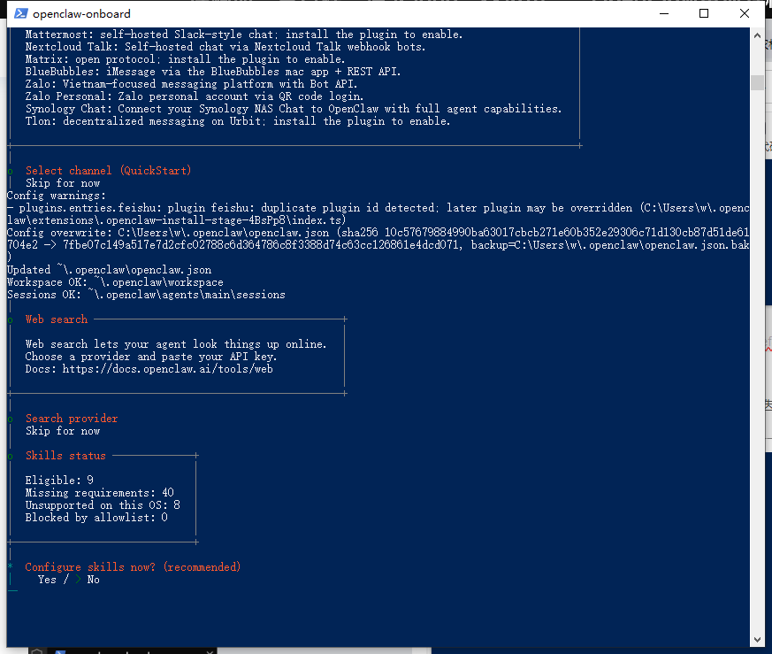Click the docs.openclaw.ai/tools/web URL
Screen dimensions: 772x654
tap(167, 369)
